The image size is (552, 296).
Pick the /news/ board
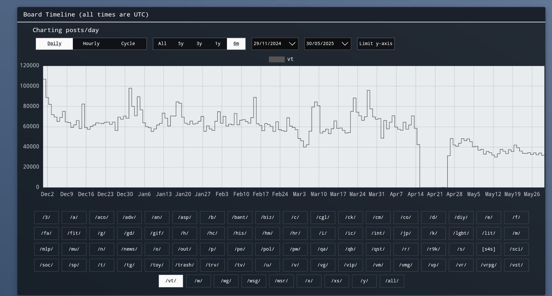click(x=129, y=249)
